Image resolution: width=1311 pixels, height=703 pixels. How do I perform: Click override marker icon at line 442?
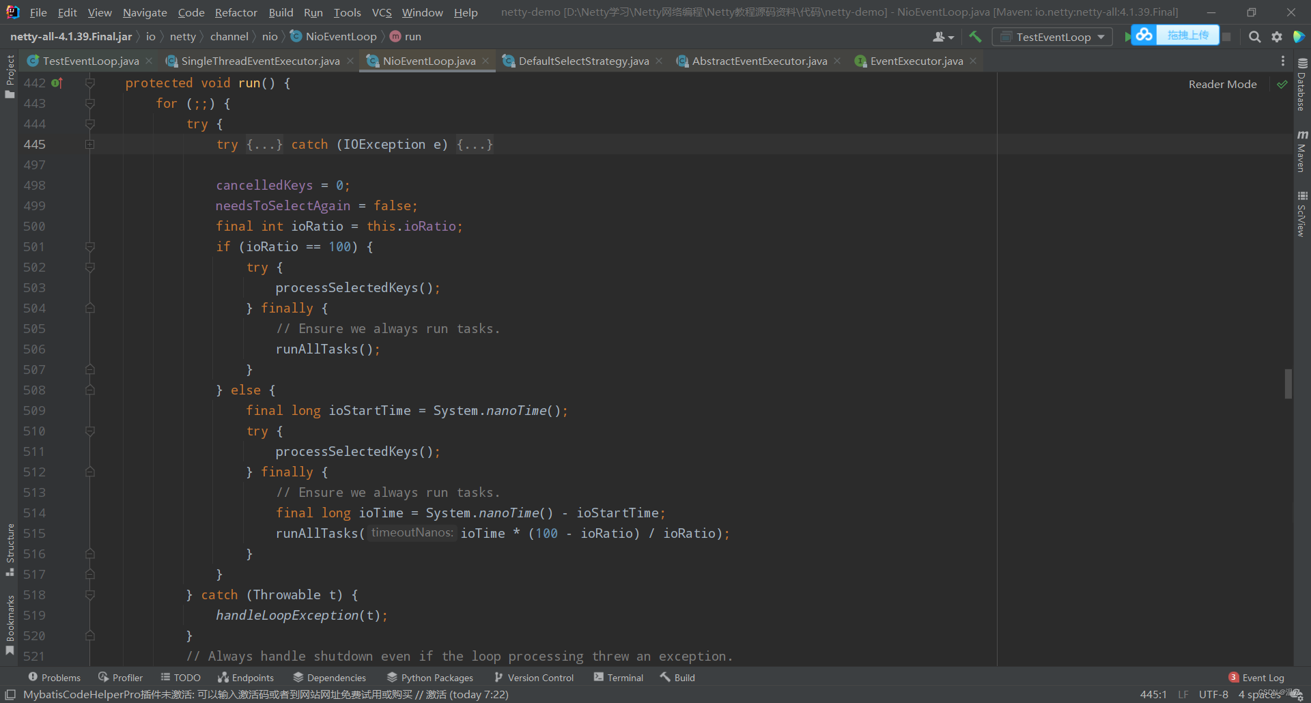(57, 83)
